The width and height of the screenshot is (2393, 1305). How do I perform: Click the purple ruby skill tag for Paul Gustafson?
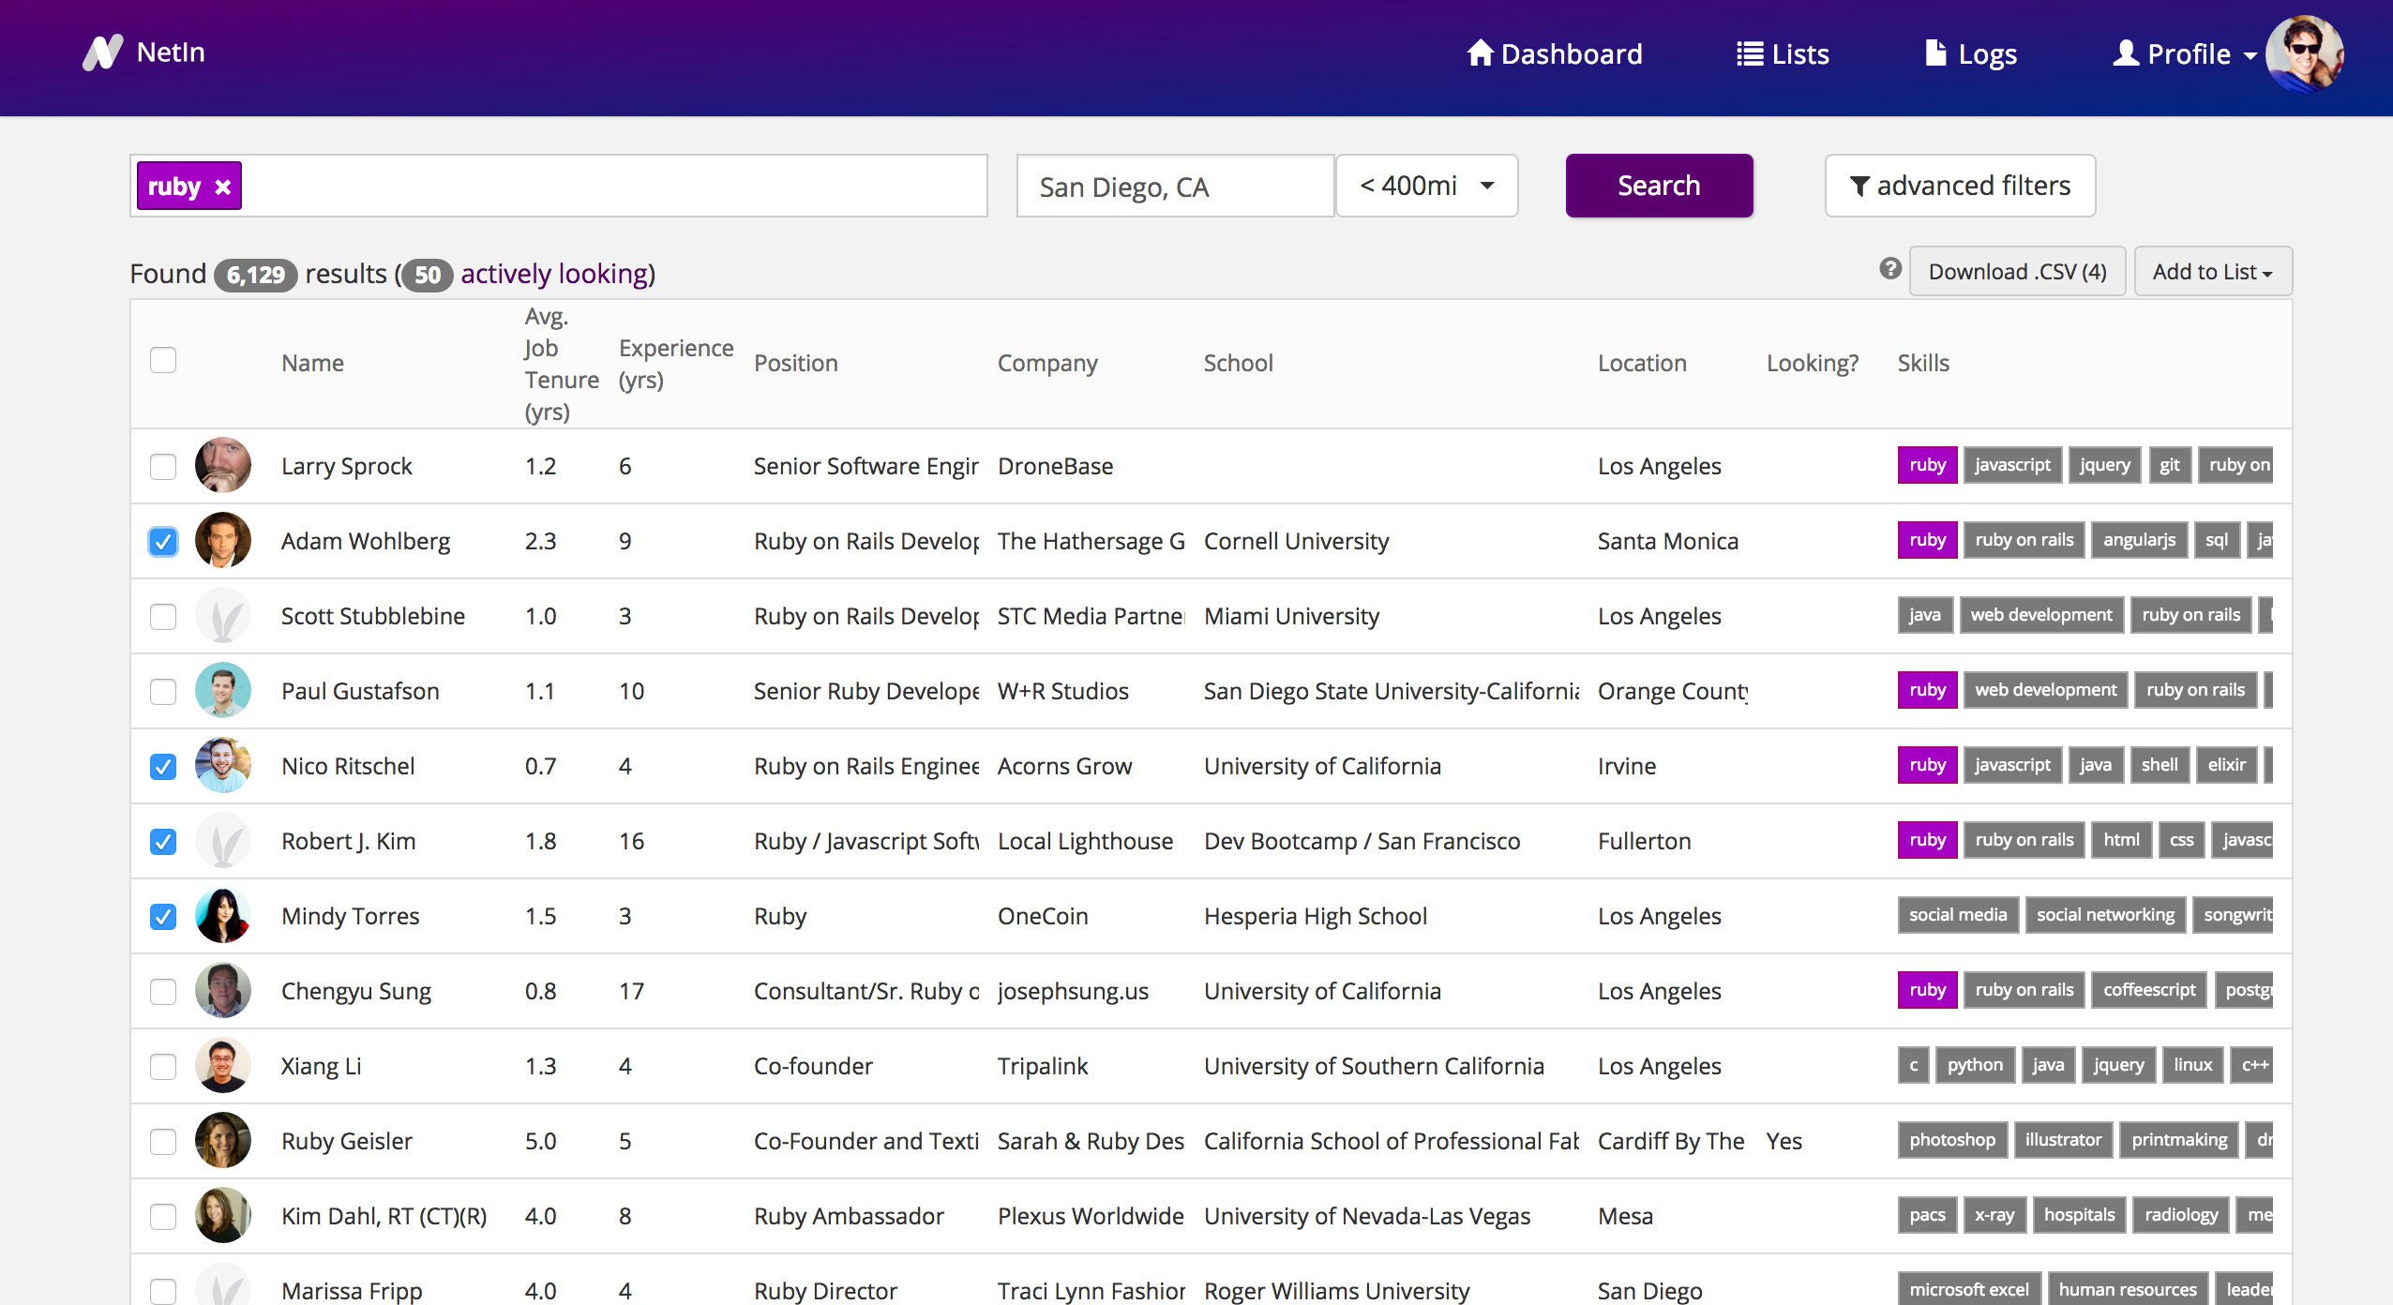click(x=1927, y=690)
